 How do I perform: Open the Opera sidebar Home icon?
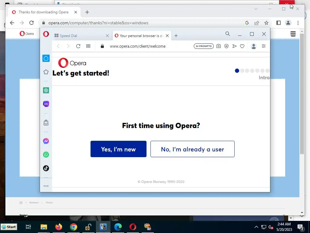click(x=46, y=58)
